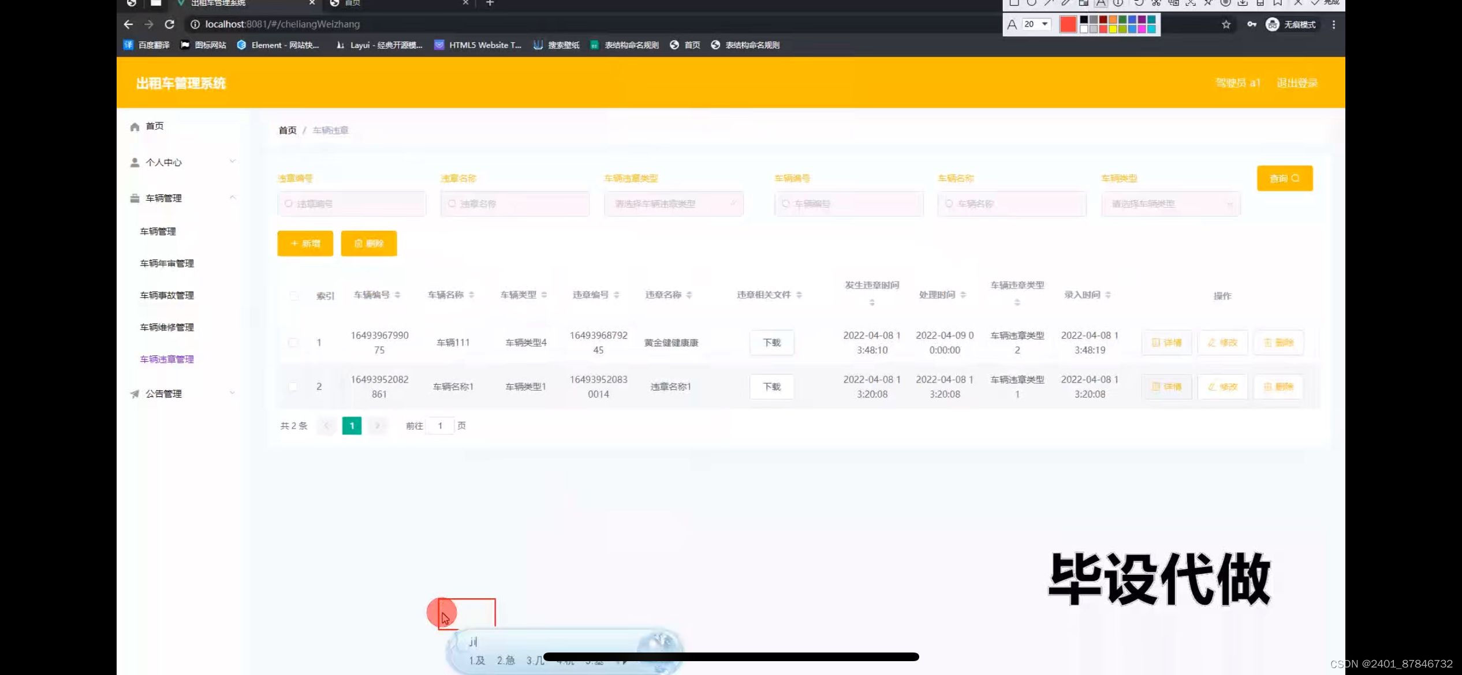Click the browser back arrow
1462x675 pixels.
[x=128, y=24]
